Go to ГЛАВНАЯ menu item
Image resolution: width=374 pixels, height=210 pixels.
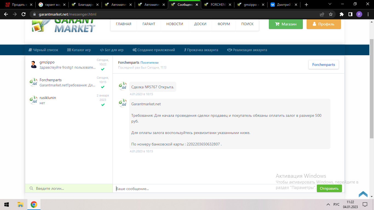click(x=123, y=24)
